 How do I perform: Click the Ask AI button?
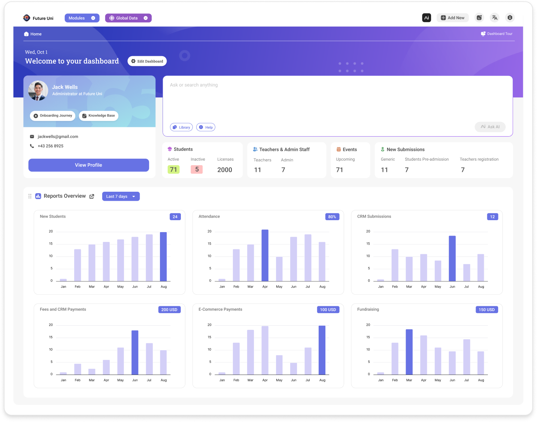490,127
